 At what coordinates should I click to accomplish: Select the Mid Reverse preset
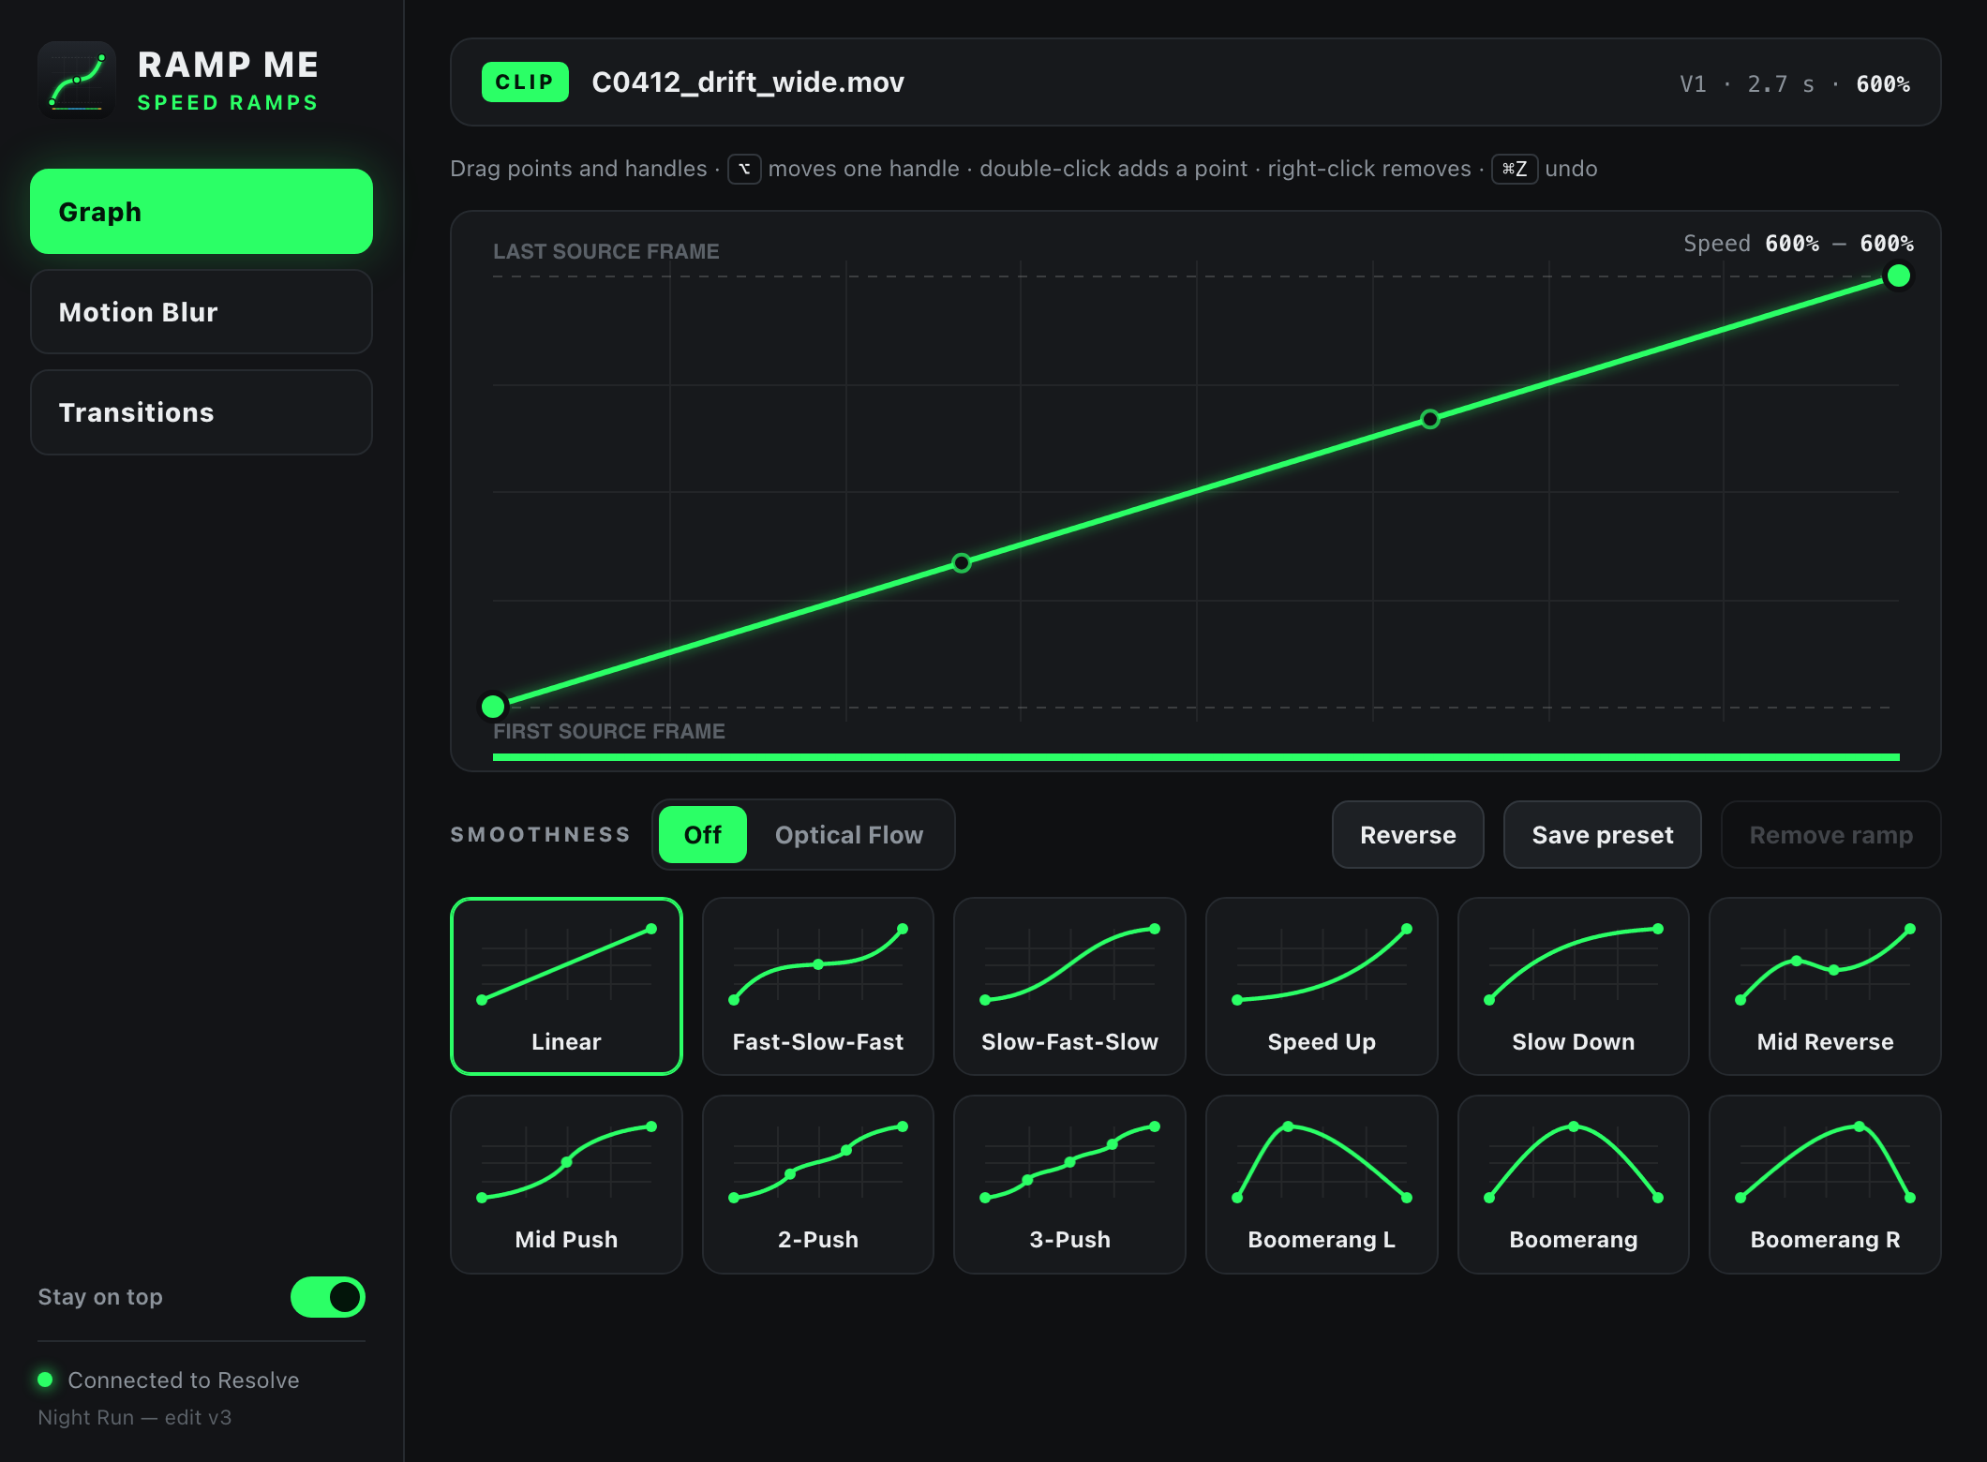coord(1825,986)
